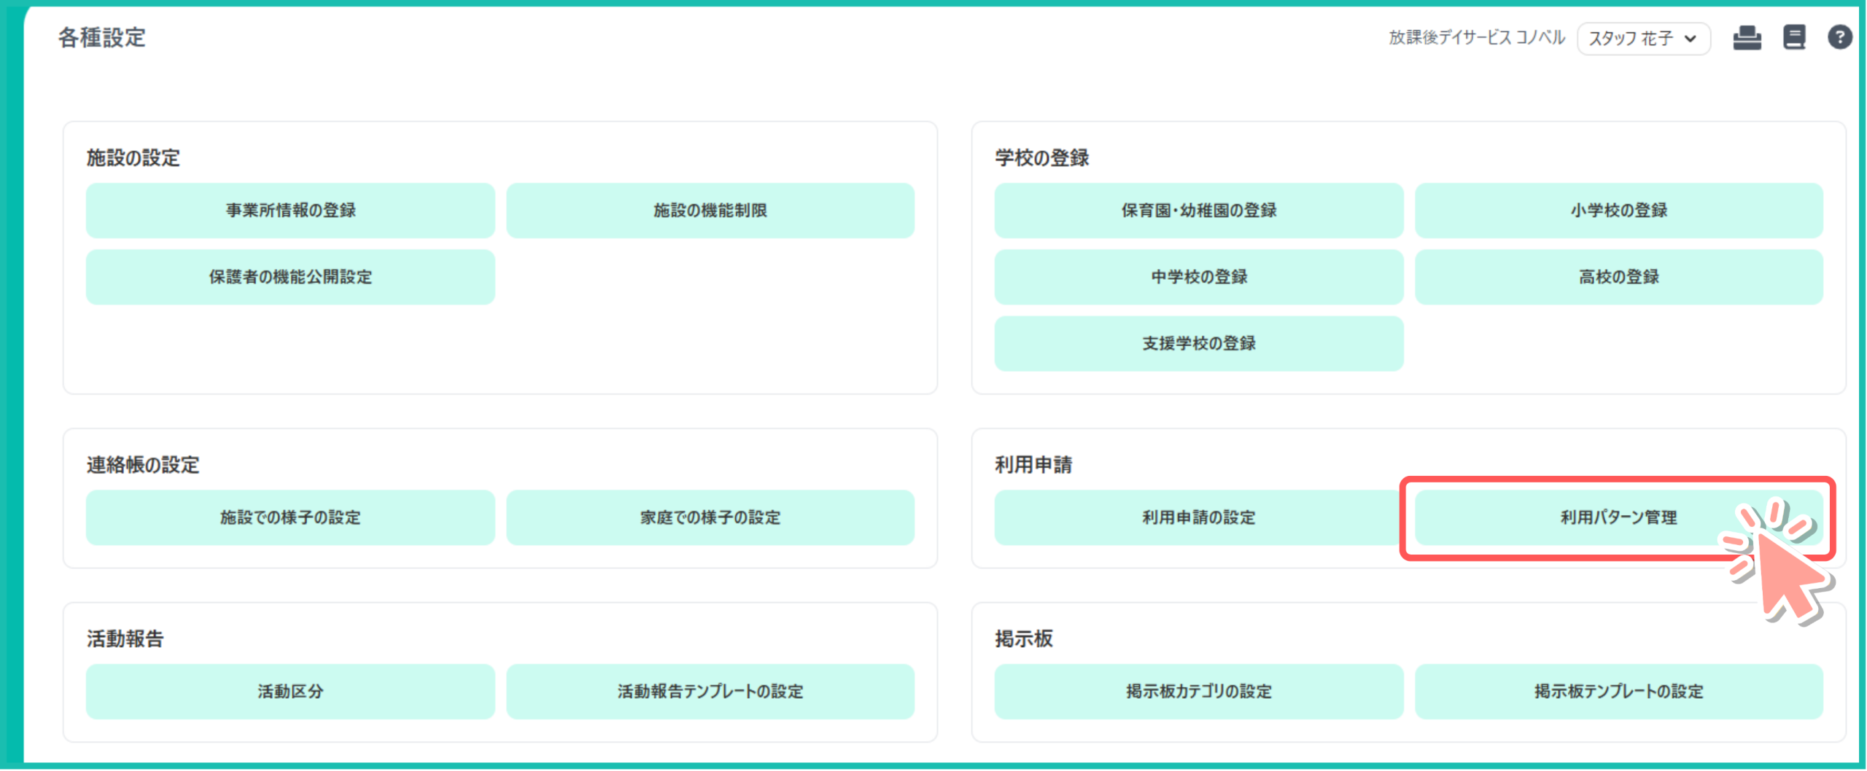This screenshot has width=1867, height=771.
Task: Open 保護者の機能公開設定
Action: (290, 277)
